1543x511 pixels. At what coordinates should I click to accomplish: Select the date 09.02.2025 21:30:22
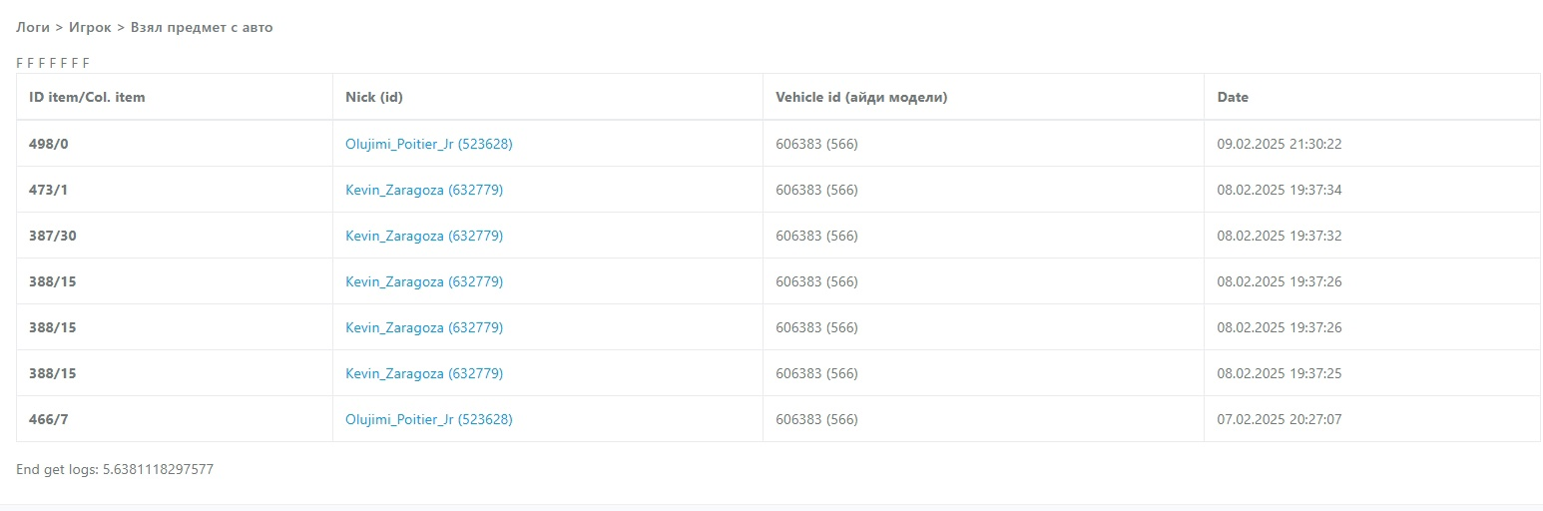[x=1279, y=144]
